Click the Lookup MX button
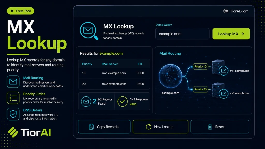Image resolution: width=265 pixels, height=149 pixels. (x=231, y=34)
